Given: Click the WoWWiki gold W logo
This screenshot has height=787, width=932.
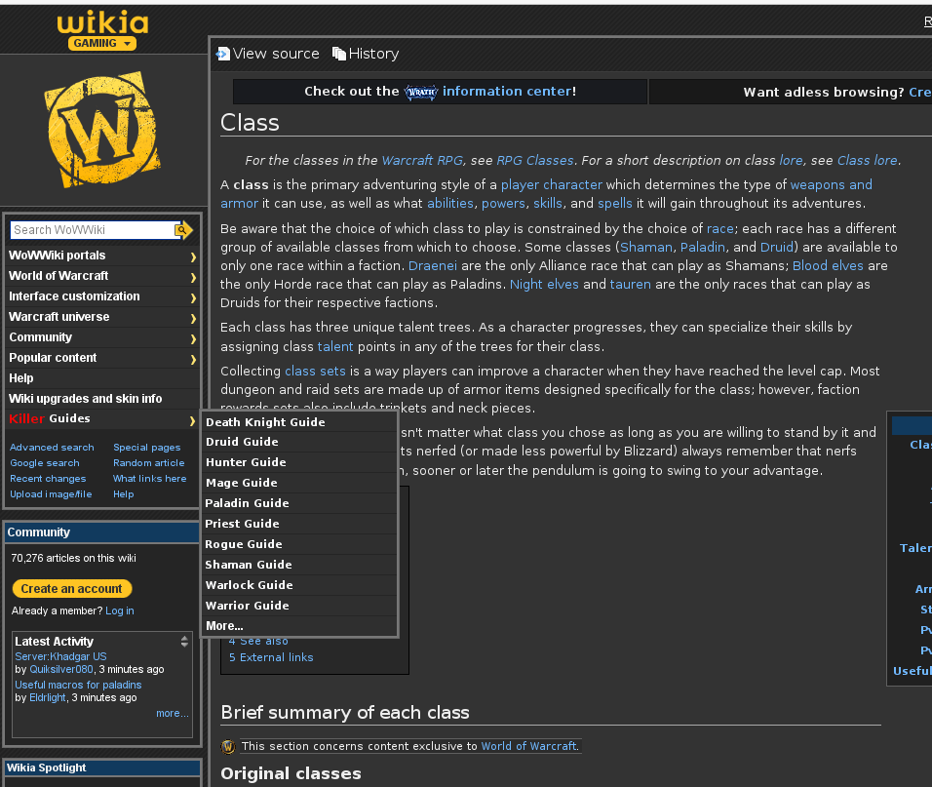Looking at the screenshot, I should (102, 130).
